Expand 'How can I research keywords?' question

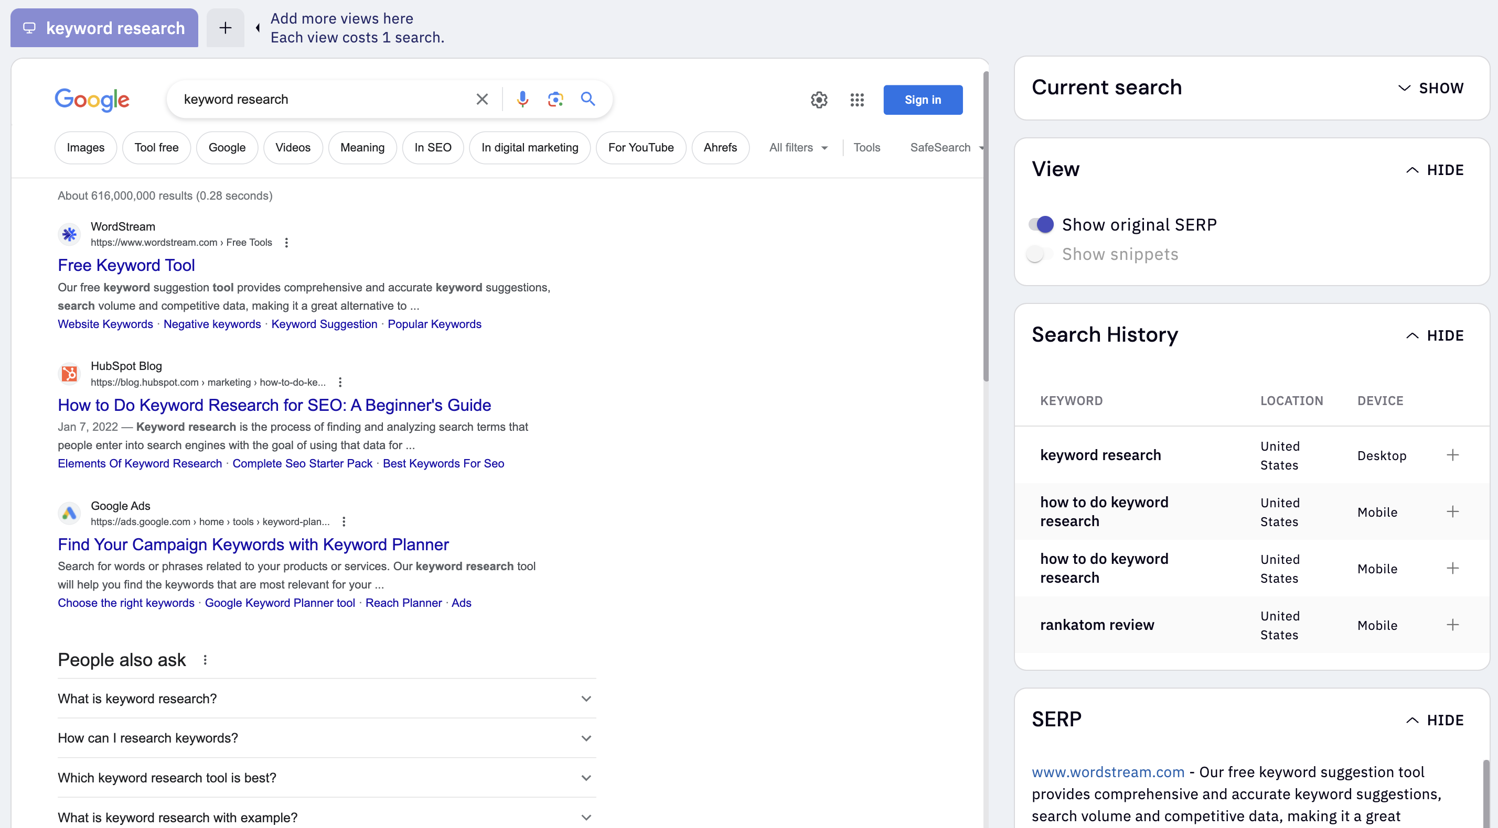tap(327, 738)
